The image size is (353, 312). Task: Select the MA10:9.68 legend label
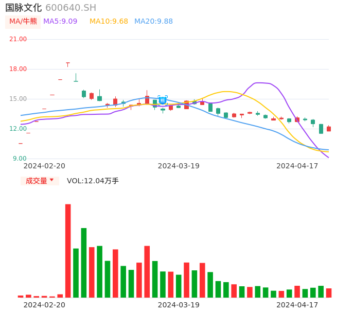(109, 22)
